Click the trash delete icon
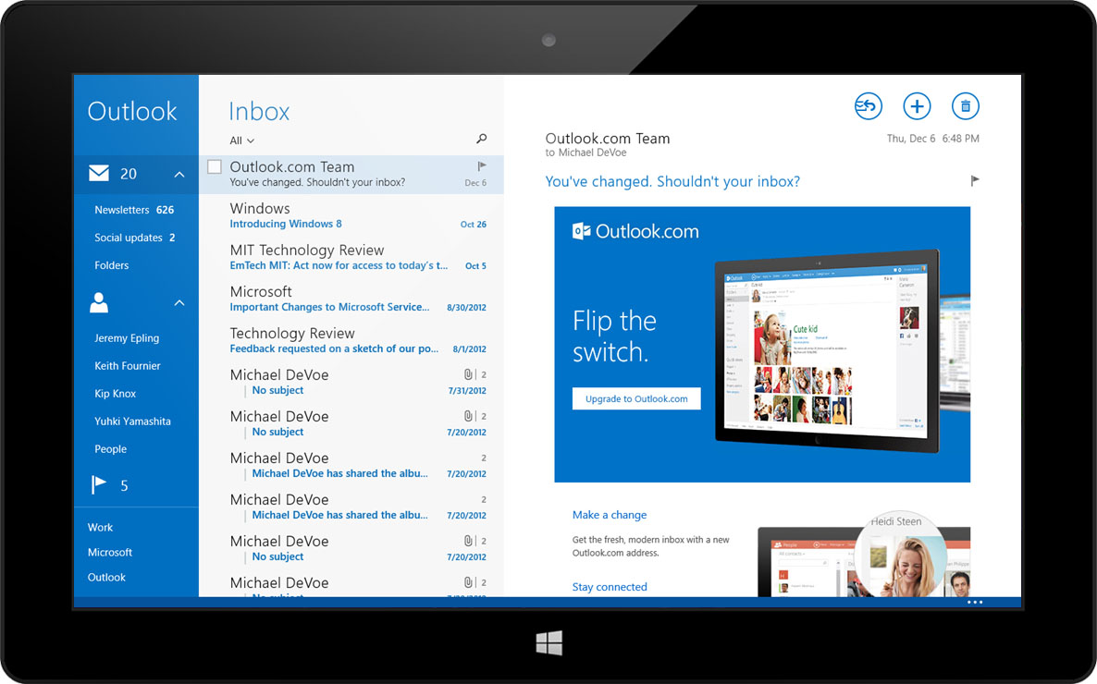 965,106
